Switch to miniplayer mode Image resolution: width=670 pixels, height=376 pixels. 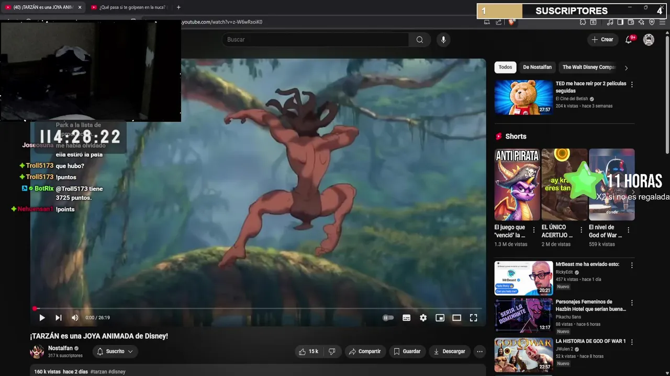tap(440, 318)
